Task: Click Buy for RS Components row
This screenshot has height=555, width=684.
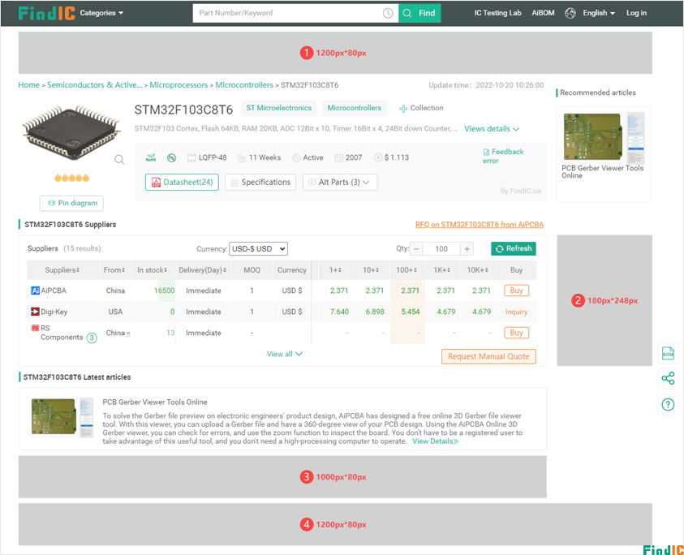Action: click(x=517, y=333)
